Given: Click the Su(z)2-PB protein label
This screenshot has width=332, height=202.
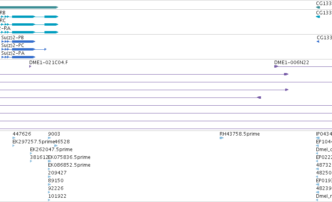Looking at the screenshot, I should coord(12,38).
